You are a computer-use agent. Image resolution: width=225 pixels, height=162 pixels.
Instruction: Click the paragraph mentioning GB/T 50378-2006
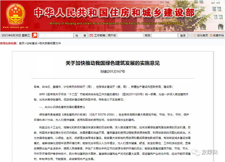111,117
